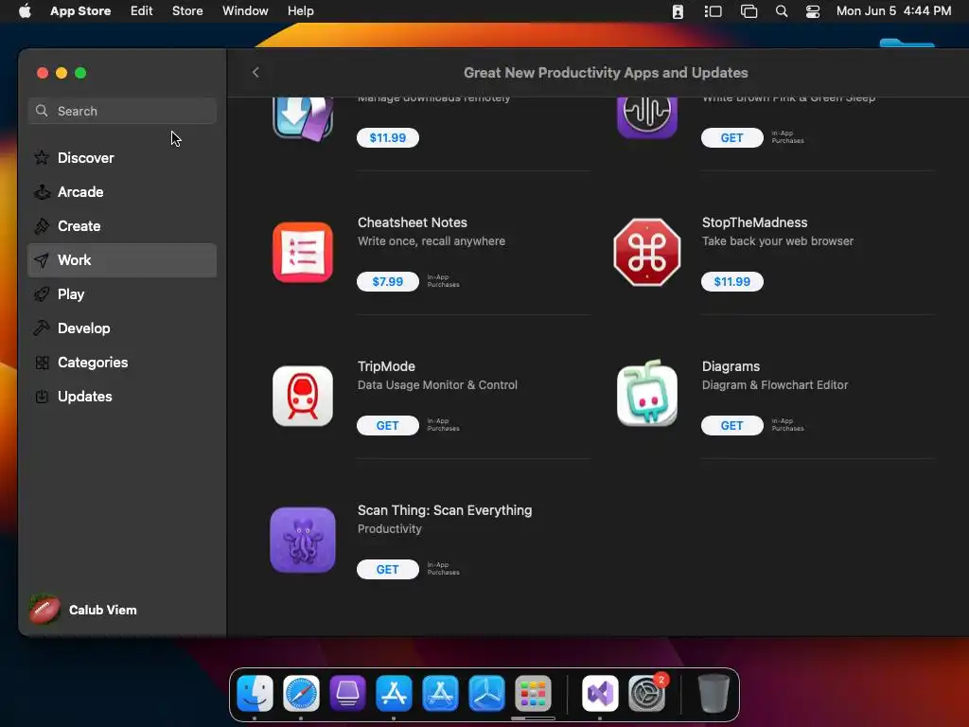969x727 pixels.
Task: Get the TripMode app
Action: [x=387, y=426]
